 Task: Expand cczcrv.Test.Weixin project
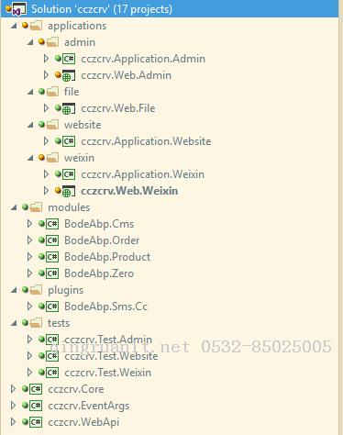coord(29,373)
